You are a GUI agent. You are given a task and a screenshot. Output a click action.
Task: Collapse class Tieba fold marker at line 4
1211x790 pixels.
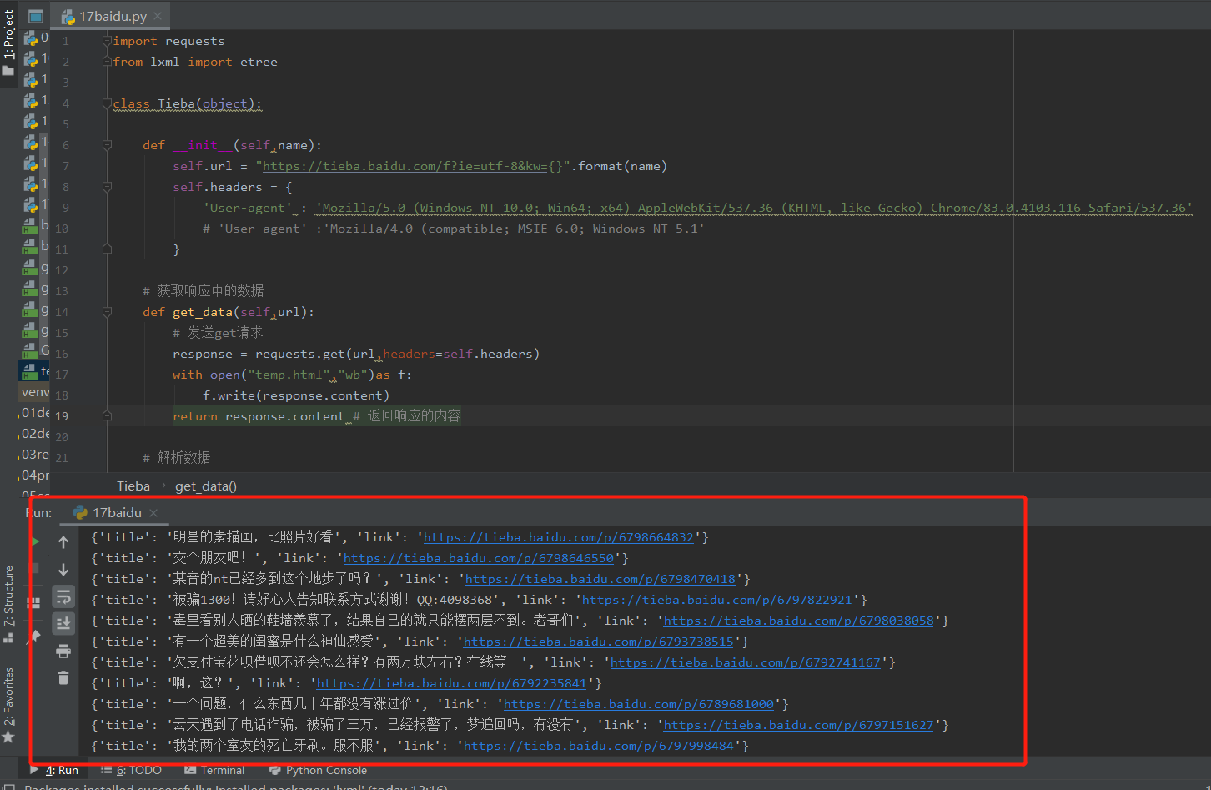pos(107,103)
